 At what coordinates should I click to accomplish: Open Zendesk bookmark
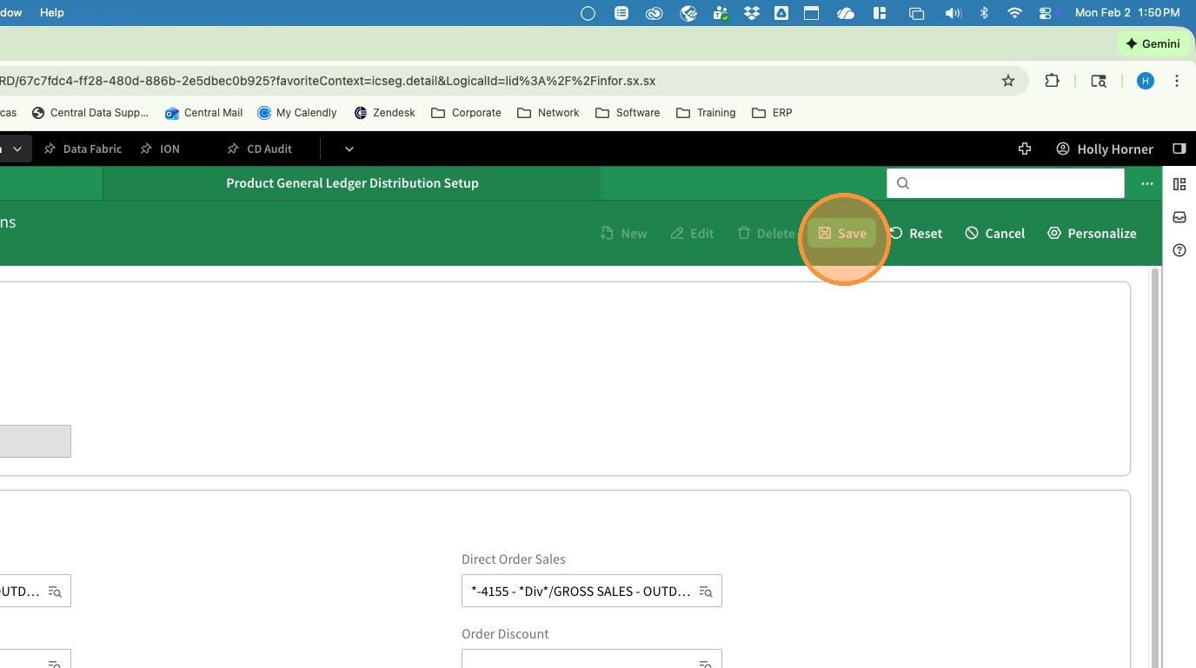coord(385,113)
